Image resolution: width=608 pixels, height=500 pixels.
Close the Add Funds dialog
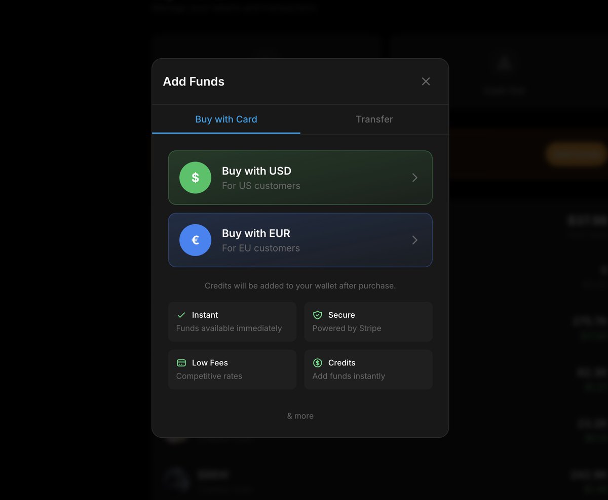[426, 81]
